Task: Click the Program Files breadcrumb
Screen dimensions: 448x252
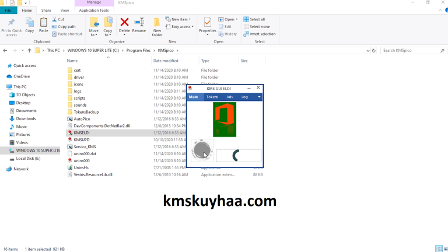Action: (138, 51)
